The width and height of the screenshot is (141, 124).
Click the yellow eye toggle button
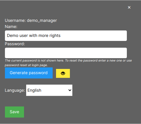tap(63, 73)
